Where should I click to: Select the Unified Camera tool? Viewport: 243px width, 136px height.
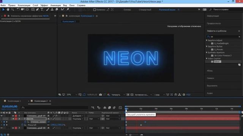point(23,9)
